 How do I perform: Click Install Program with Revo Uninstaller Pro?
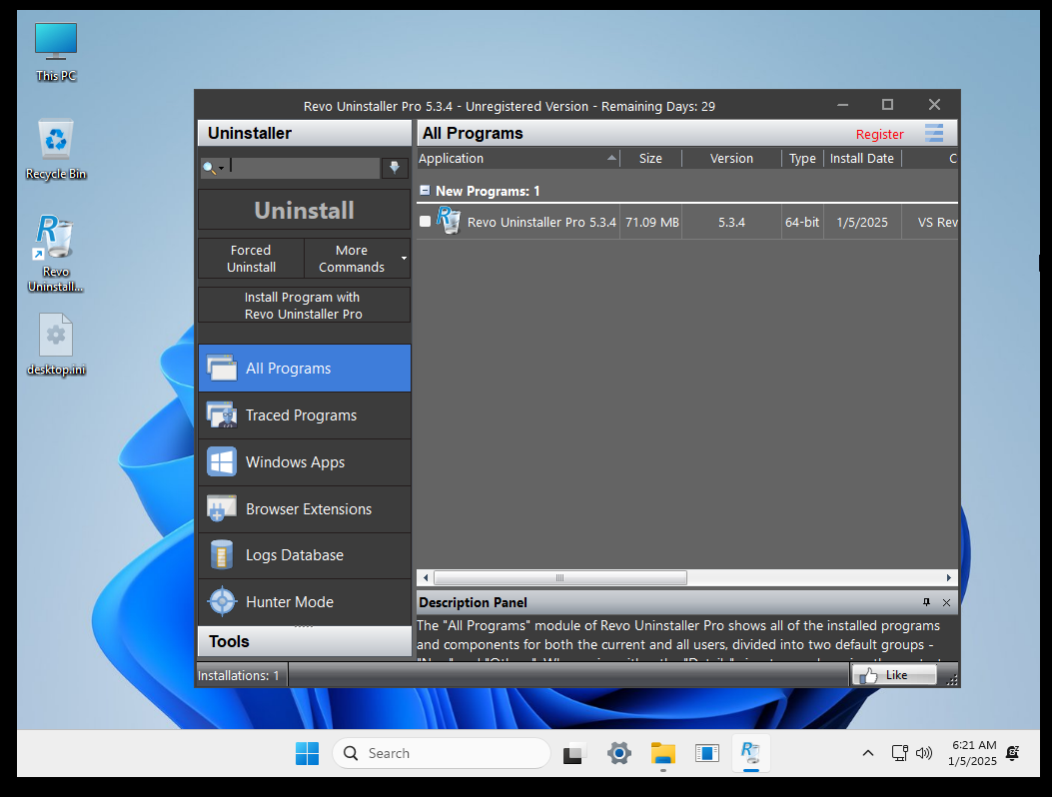(x=305, y=306)
